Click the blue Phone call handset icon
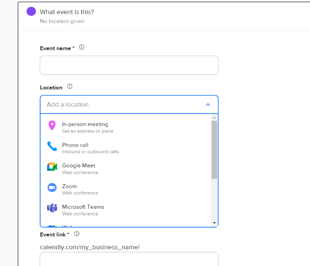Viewport: 310px width, 266px height. (x=52, y=146)
